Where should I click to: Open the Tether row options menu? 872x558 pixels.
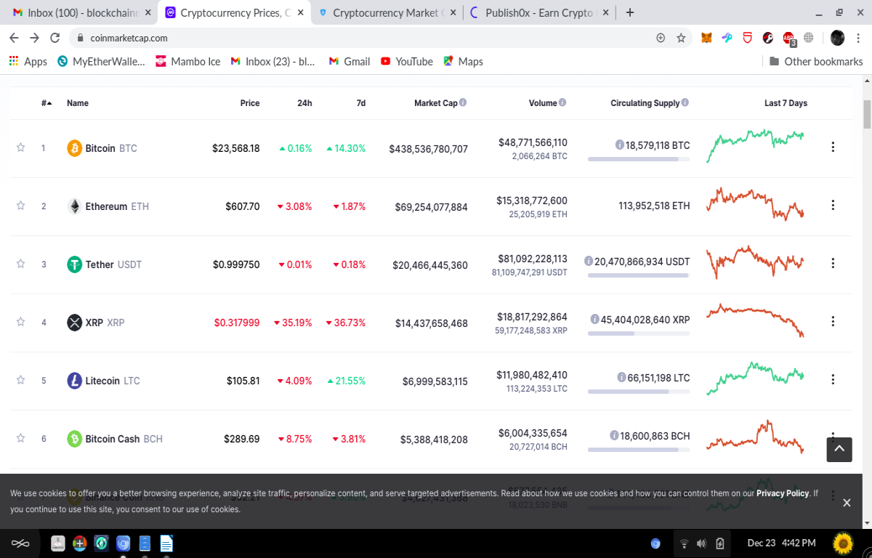coord(833,264)
